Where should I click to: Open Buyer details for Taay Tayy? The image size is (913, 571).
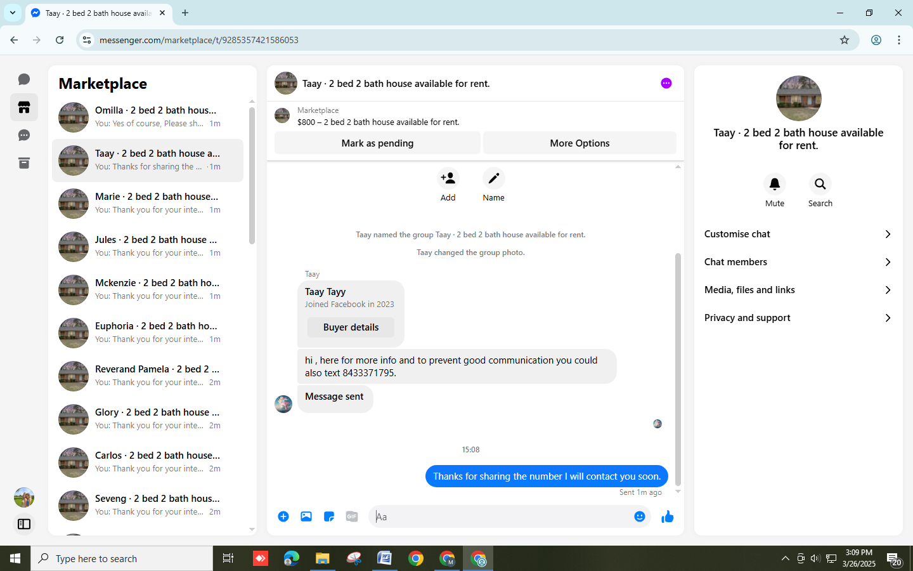pos(351,327)
